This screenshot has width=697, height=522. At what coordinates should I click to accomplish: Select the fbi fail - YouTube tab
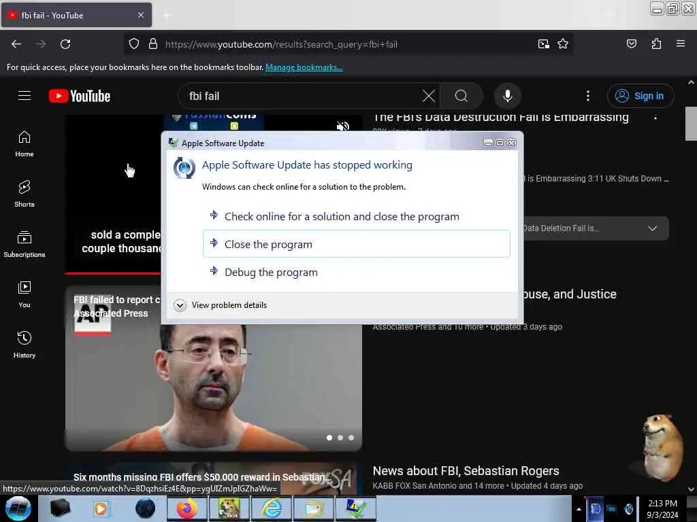click(x=76, y=15)
